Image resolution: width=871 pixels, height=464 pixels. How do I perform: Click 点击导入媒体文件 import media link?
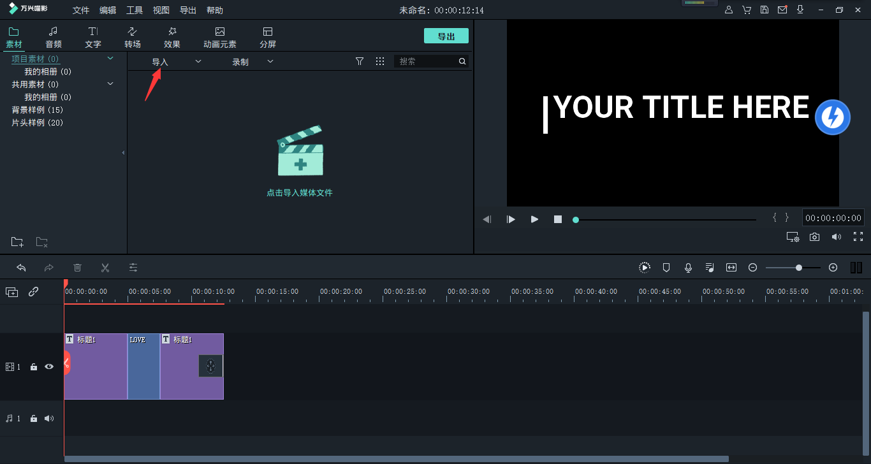pyautogui.click(x=300, y=192)
